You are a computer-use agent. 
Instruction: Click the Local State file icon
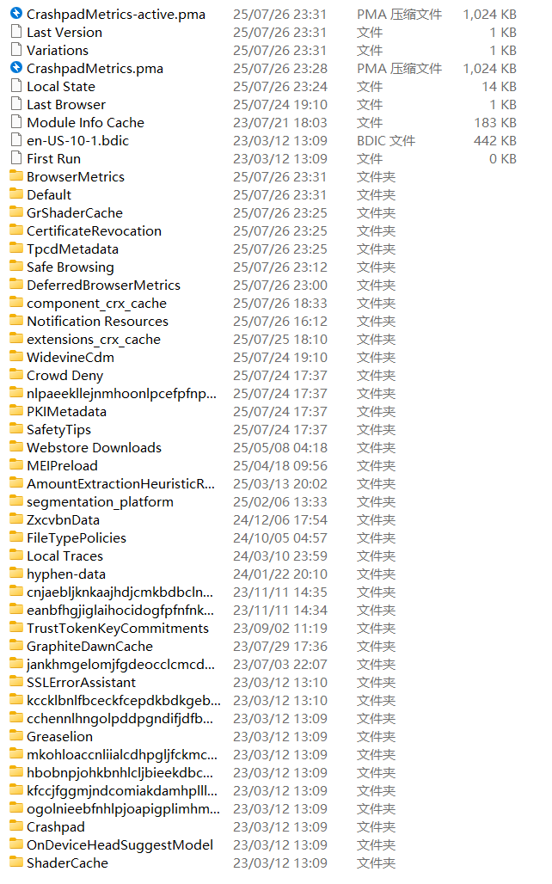point(15,86)
